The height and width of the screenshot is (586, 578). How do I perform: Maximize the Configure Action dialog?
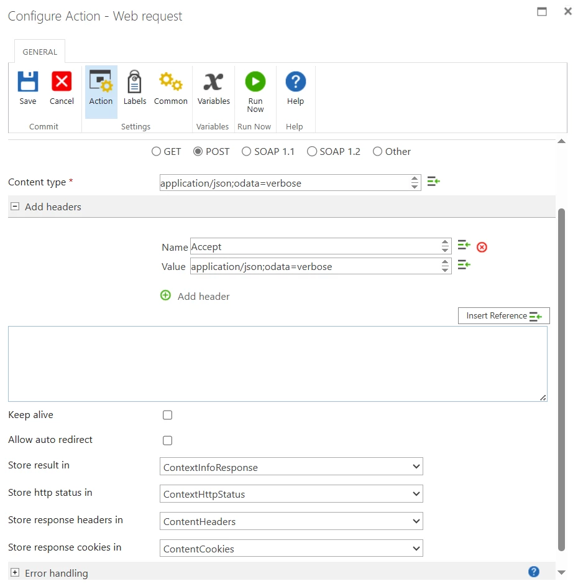click(x=542, y=12)
